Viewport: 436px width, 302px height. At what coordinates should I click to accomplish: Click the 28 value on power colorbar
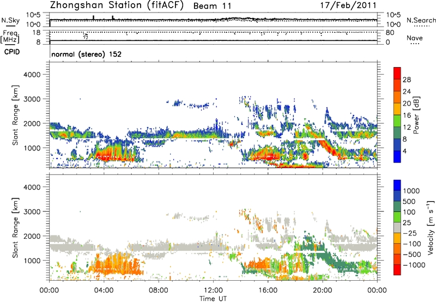407,80
